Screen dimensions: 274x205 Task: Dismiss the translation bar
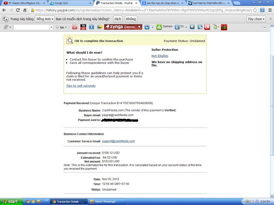(270, 19)
